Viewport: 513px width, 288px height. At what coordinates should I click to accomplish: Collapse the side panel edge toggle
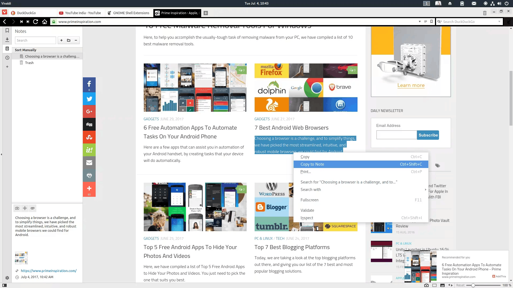click(x=1, y=154)
